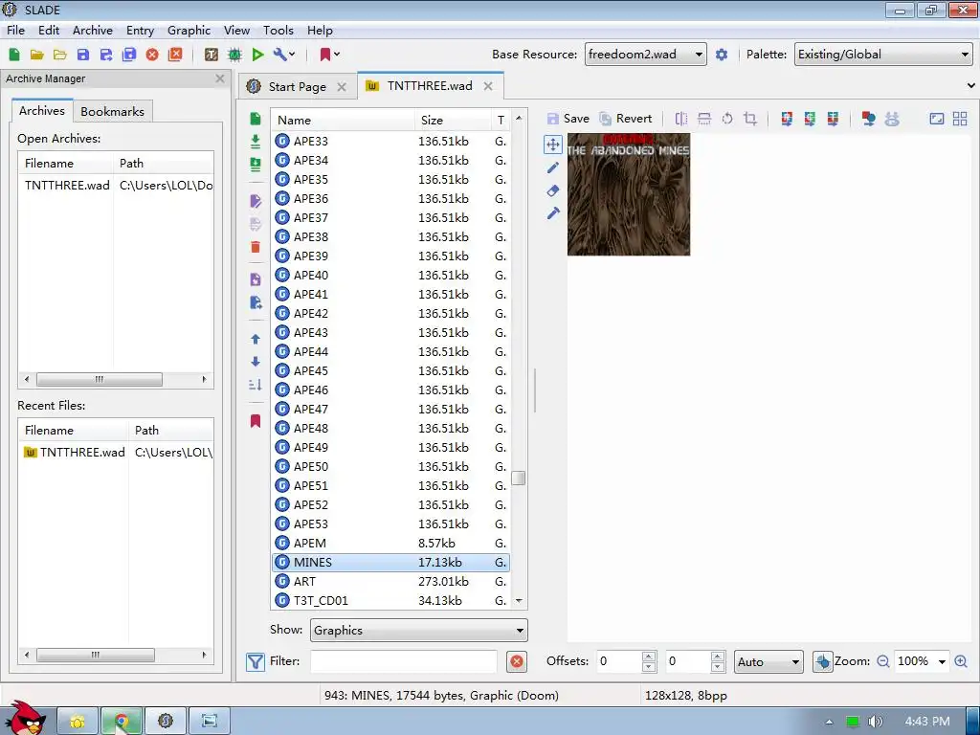980x735 pixels.
Task: Clear the filter with red X button
Action: (516, 661)
